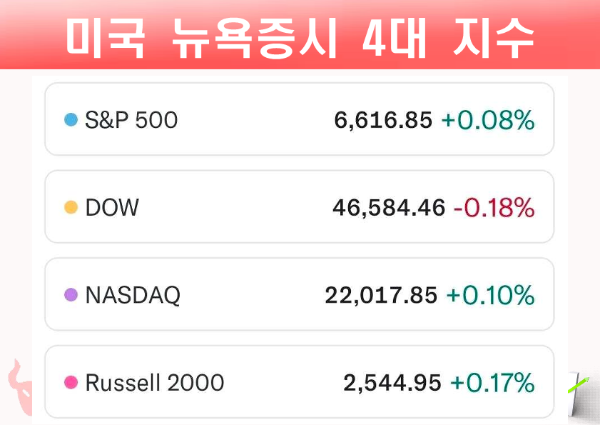600x425 pixels.
Task: Click the +0.17% change for Russell 2000
Action: coord(492,383)
